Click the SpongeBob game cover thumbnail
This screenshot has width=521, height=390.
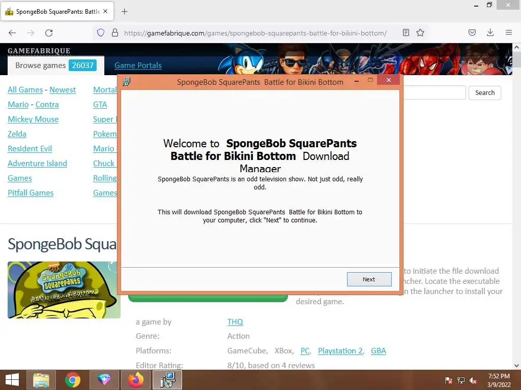coord(64,290)
